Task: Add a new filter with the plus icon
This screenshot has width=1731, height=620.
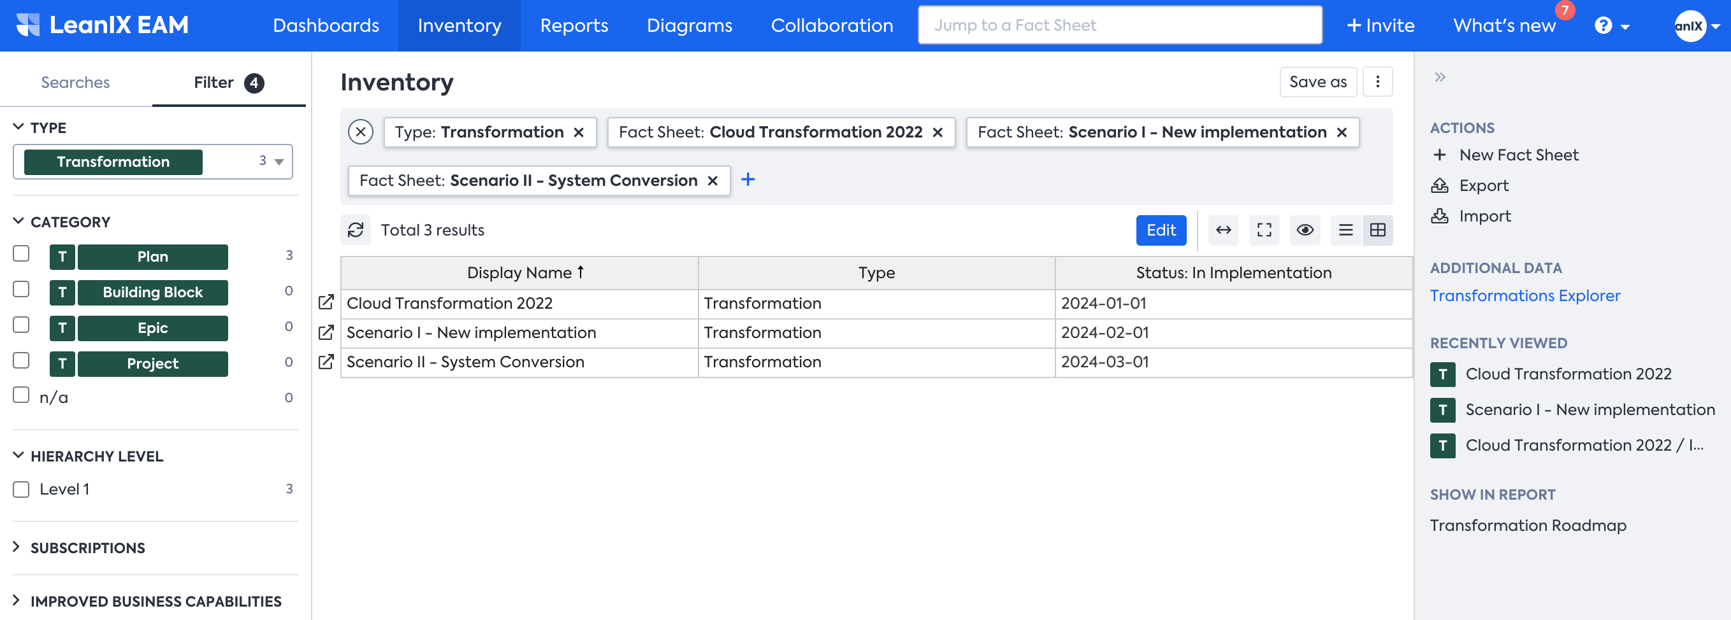Action: coord(748,180)
